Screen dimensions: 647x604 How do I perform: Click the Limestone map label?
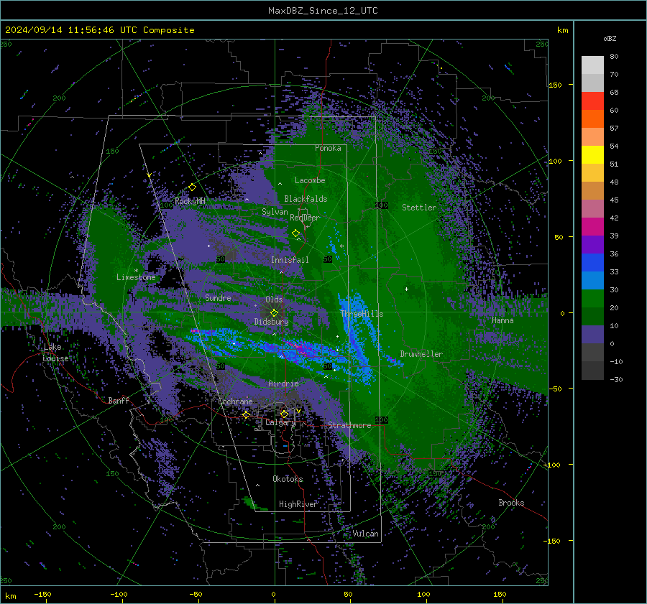tap(136, 277)
